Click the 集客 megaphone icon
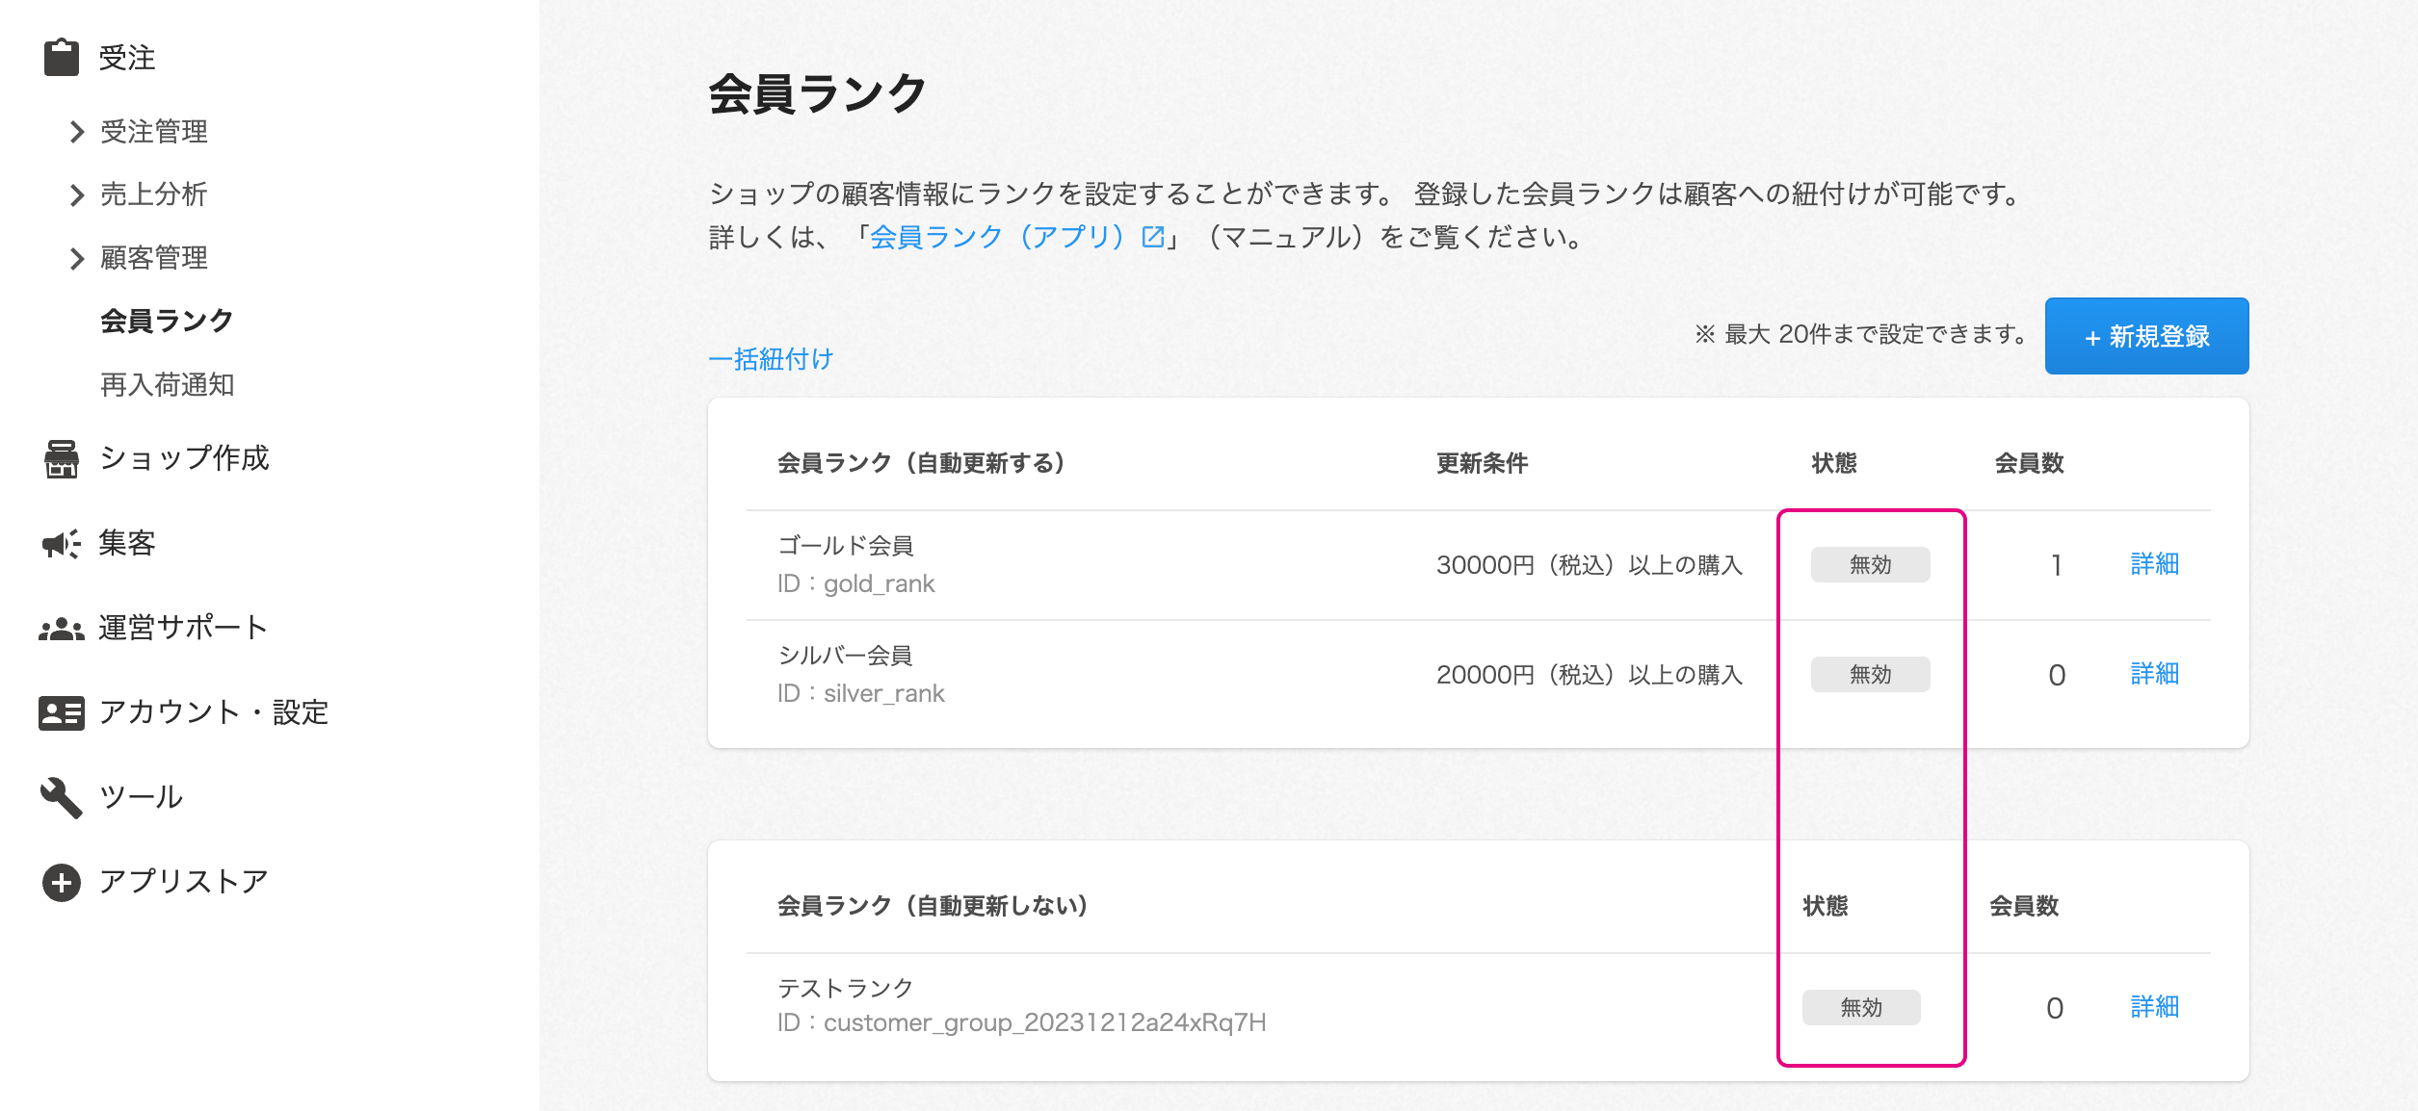The height and width of the screenshot is (1111, 2418). [61, 543]
